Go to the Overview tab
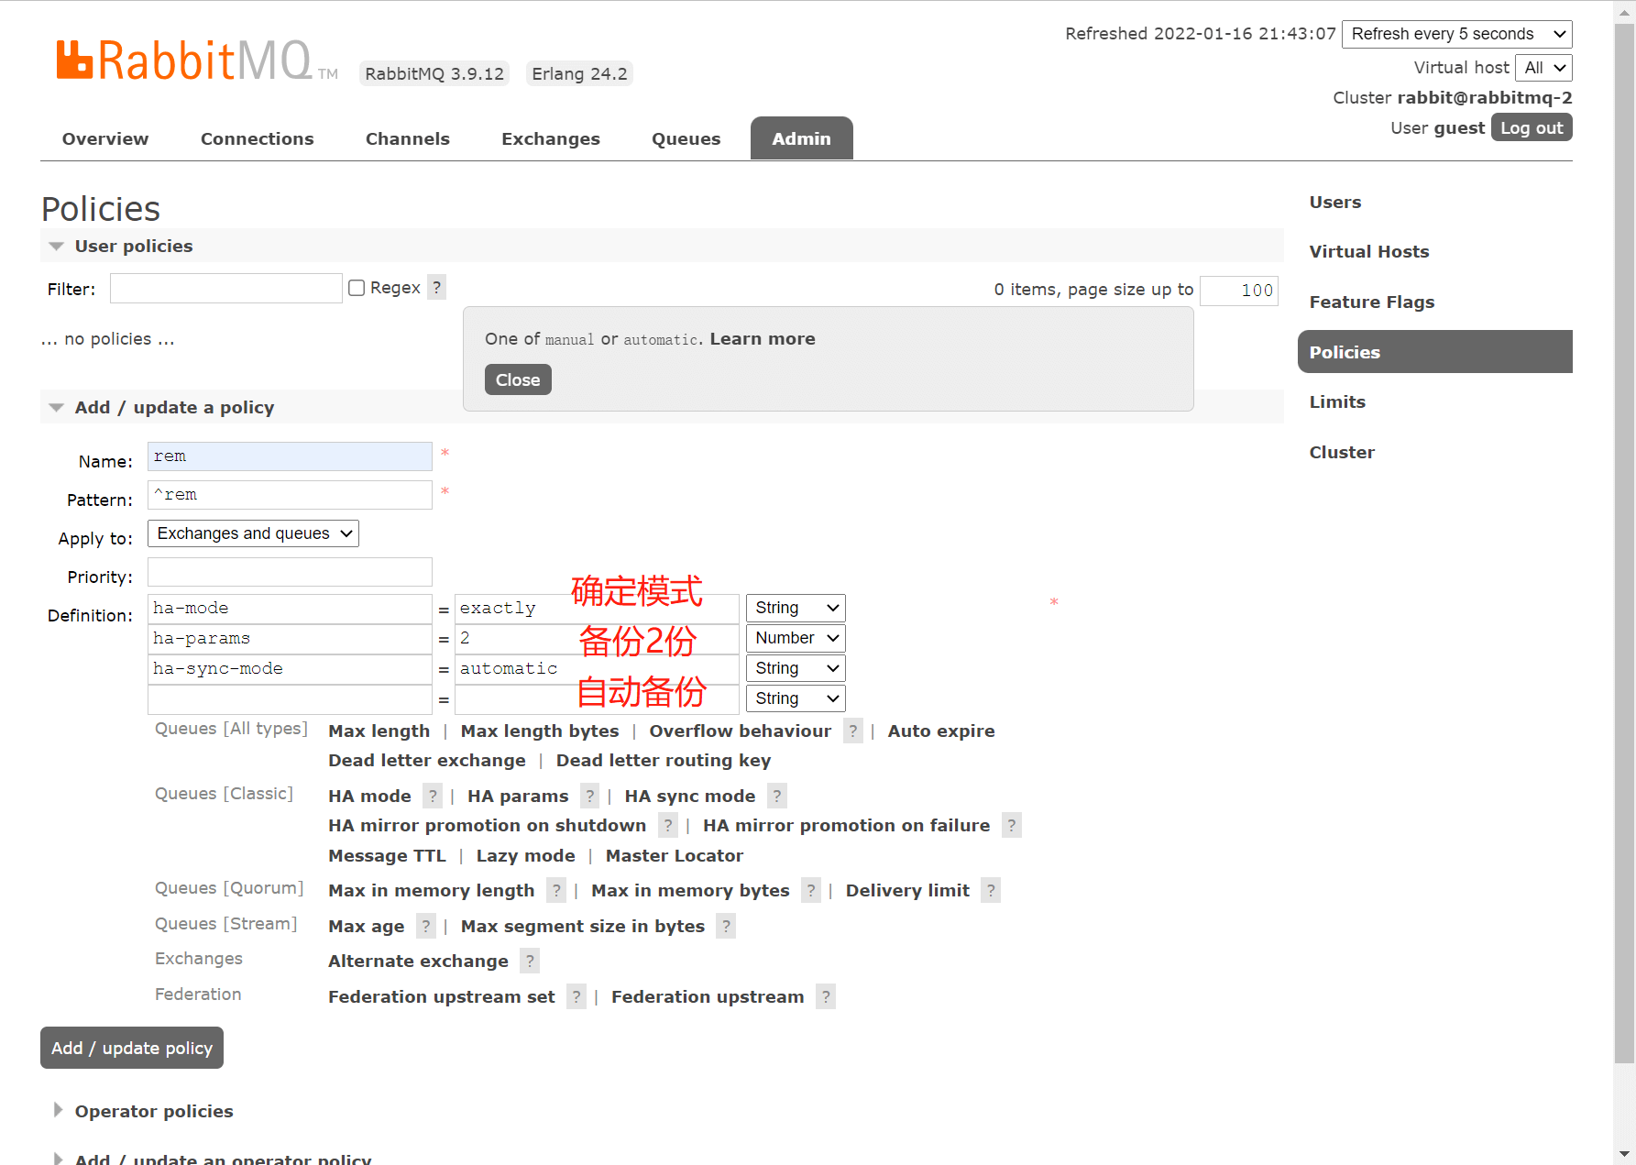This screenshot has height=1165, width=1636. [105, 138]
